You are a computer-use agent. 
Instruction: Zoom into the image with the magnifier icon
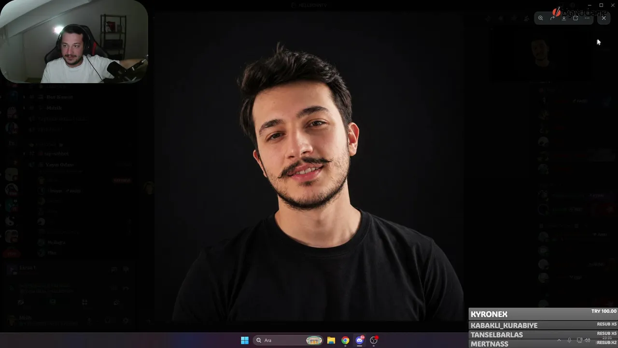540,18
